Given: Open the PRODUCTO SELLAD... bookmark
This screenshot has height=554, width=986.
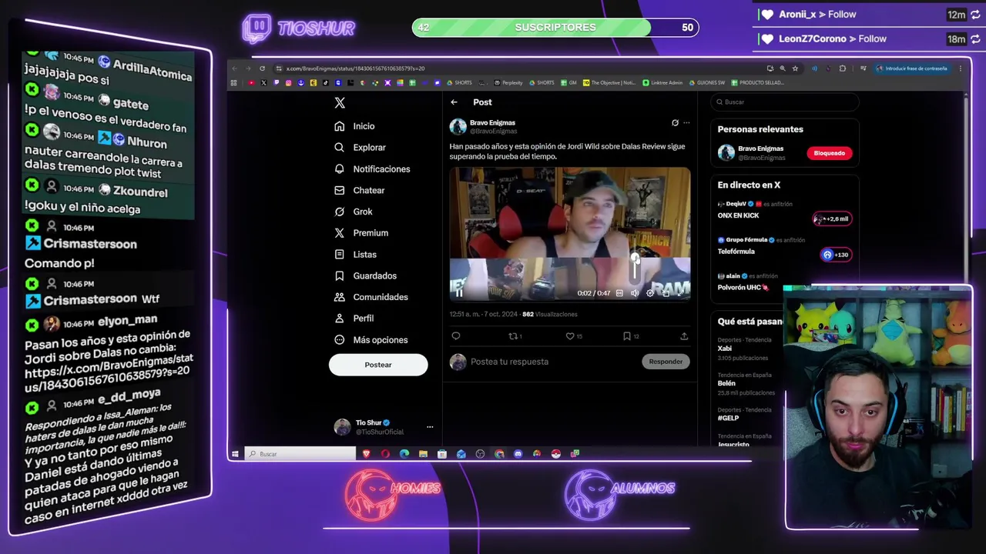Looking at the screenshot, I should (x=758, y=82).
